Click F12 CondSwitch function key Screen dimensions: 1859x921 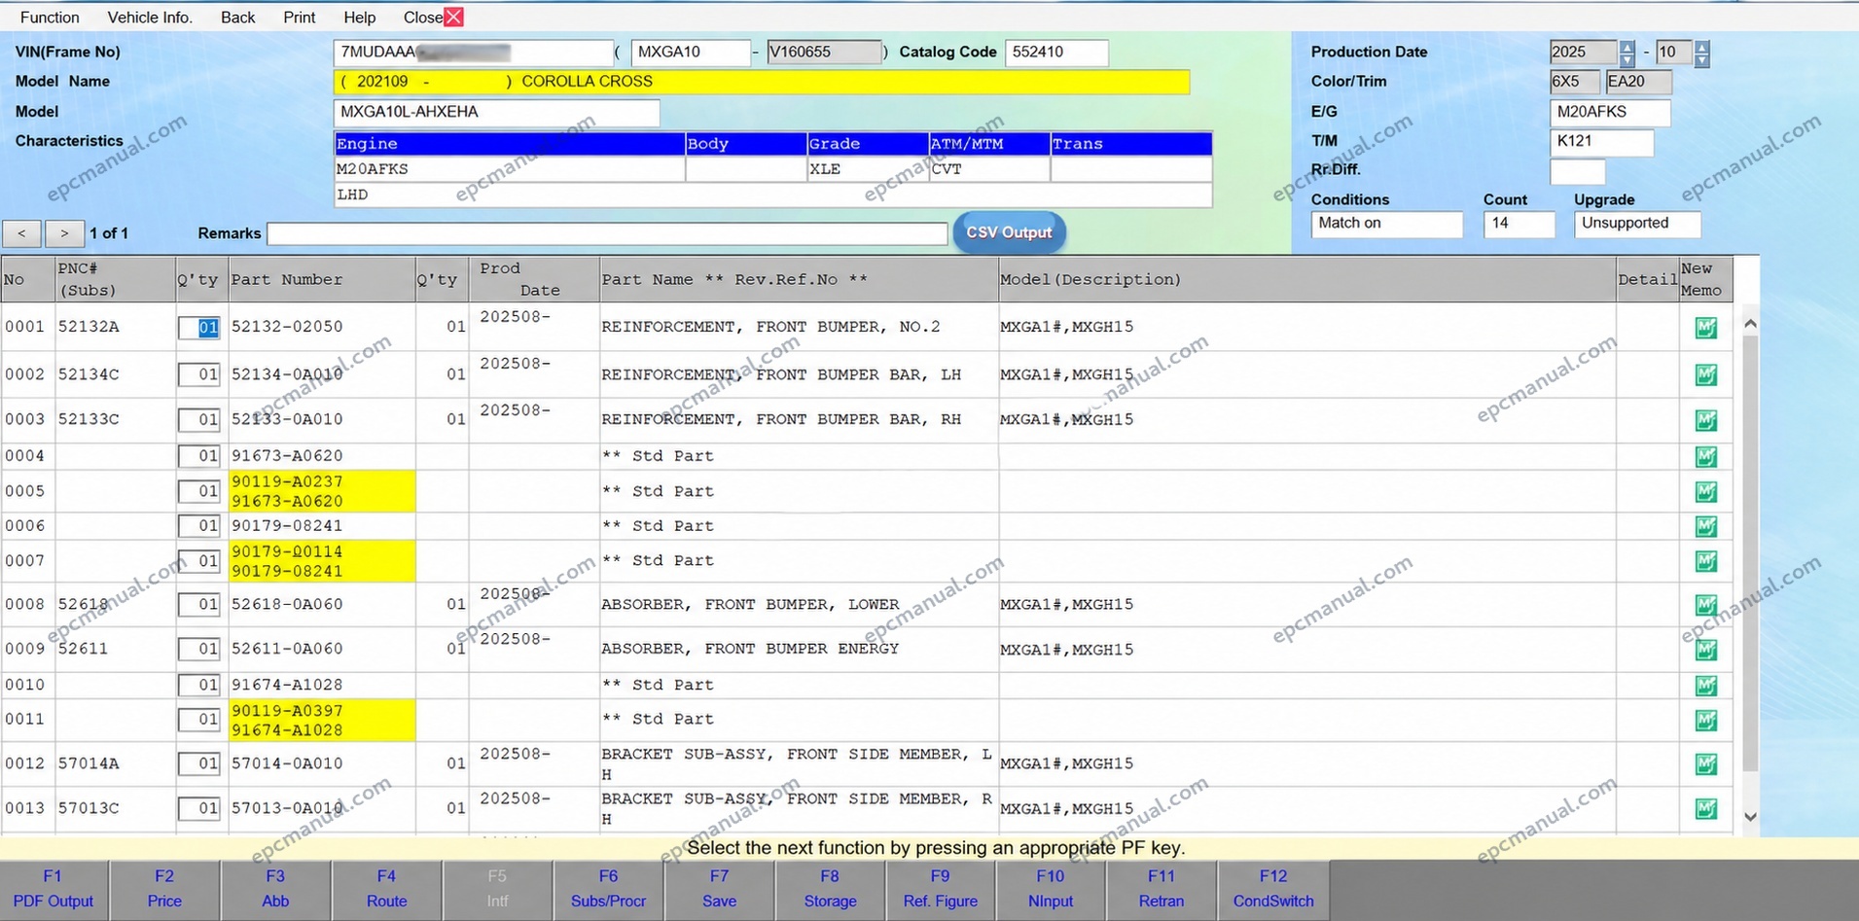1272,889
